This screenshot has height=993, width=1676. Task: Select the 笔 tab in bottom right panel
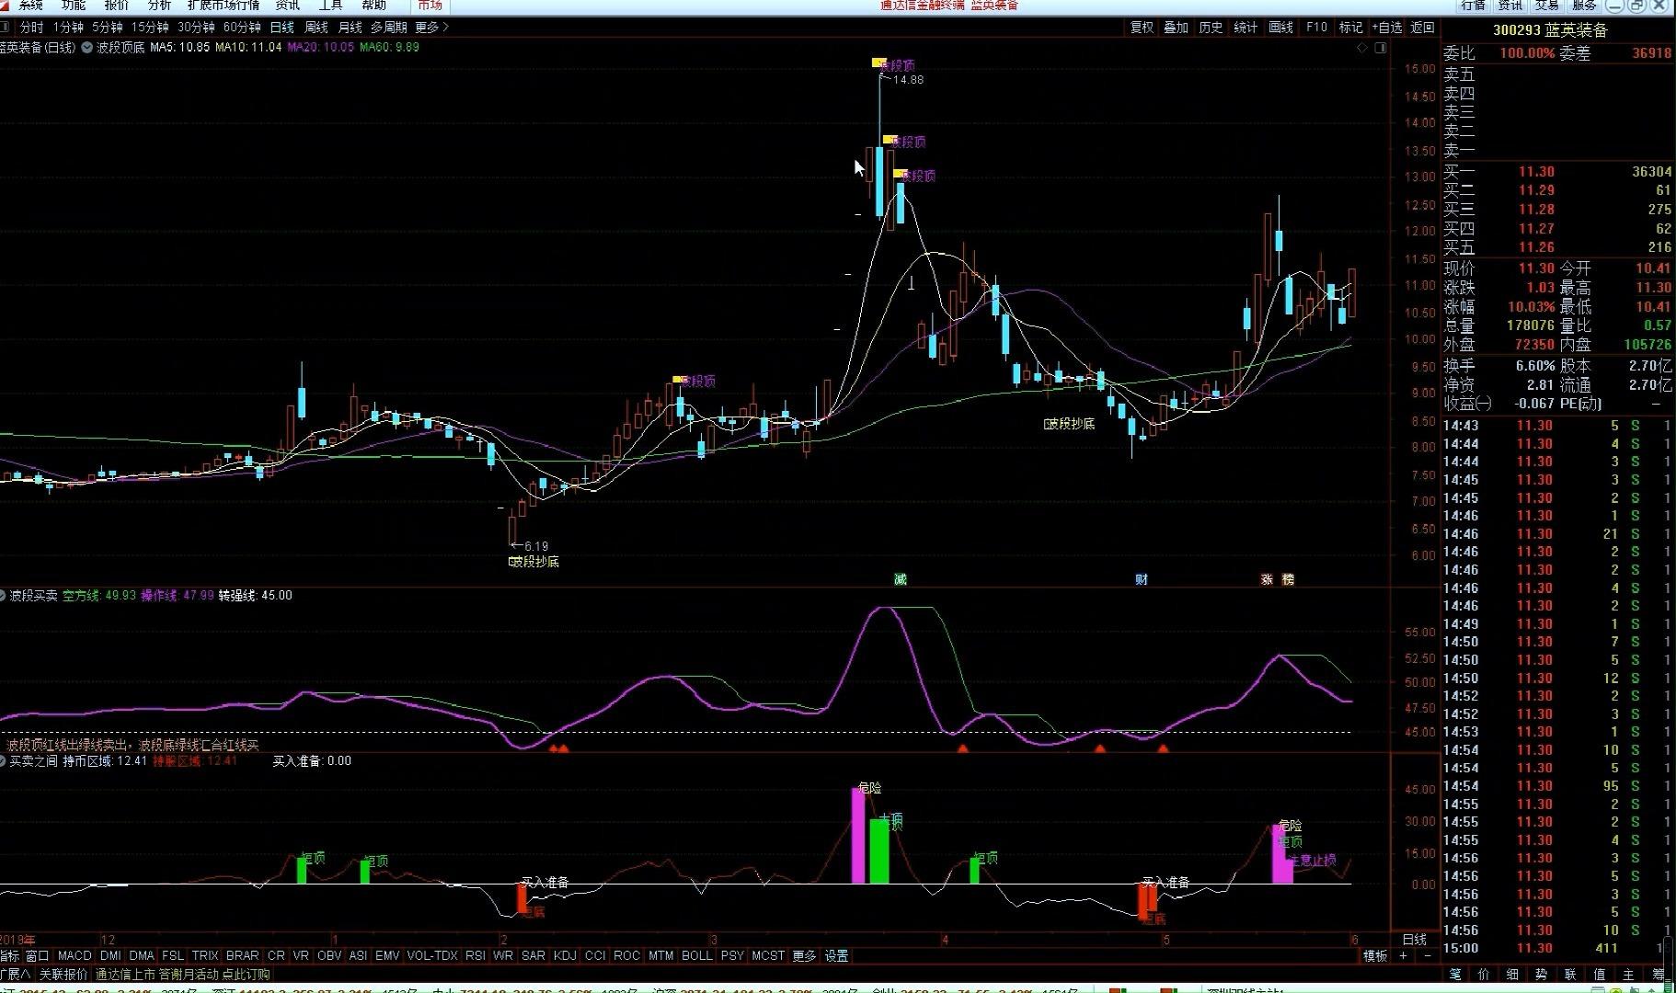point(1455,975)
